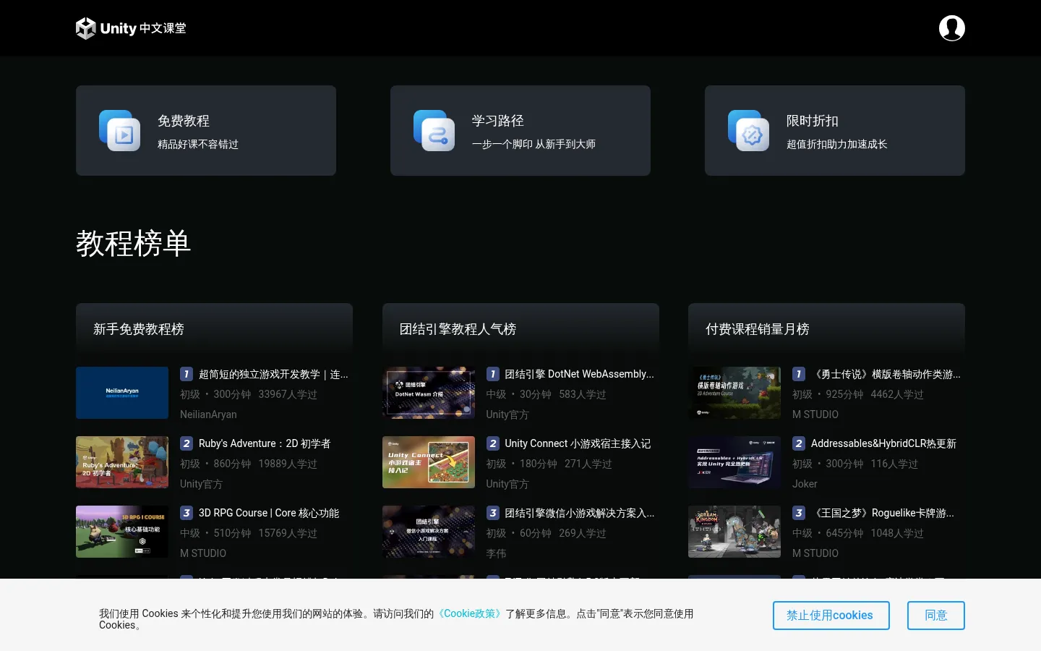Screen dimensions: 1041x651
Task: Open 超简短的独立游戏开发教学 course title
Action: tap(273, 374)
